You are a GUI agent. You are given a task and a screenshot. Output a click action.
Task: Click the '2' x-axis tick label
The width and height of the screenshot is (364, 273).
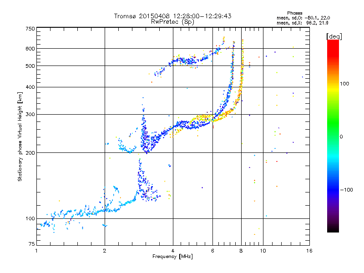coord(105,251)
